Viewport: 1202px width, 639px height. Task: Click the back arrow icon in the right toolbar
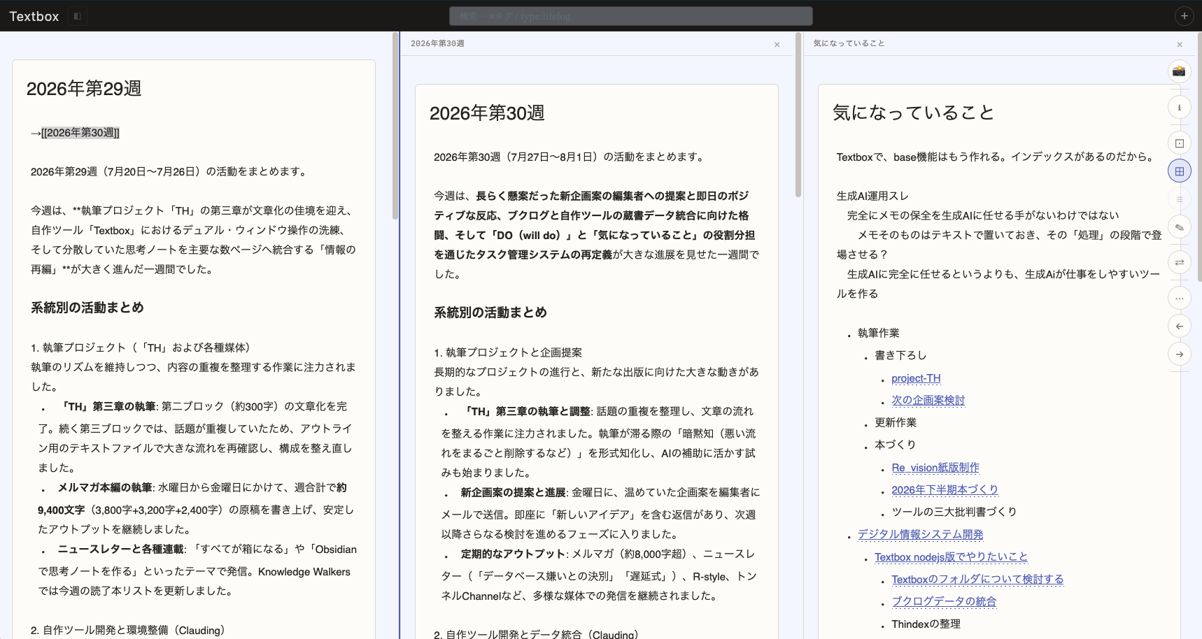pyautogui.click(x=1179, y=326)
